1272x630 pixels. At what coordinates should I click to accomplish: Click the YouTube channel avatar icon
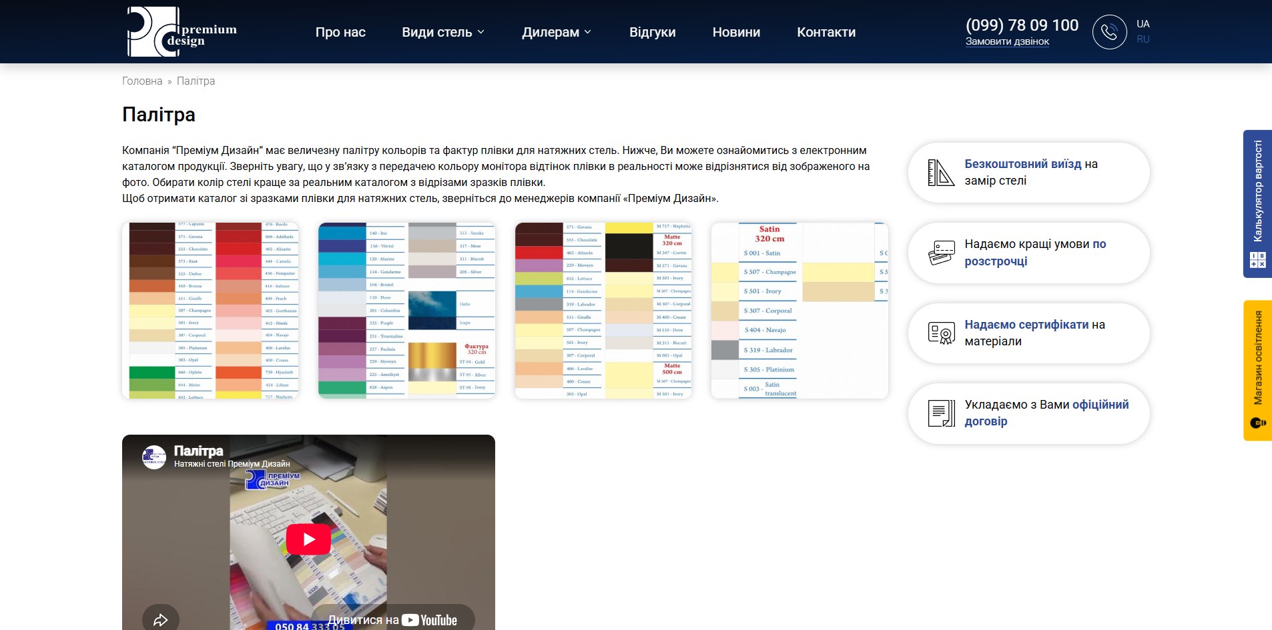154,457
